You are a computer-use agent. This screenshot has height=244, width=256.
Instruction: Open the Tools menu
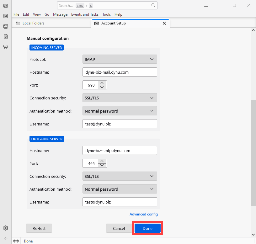106,14
